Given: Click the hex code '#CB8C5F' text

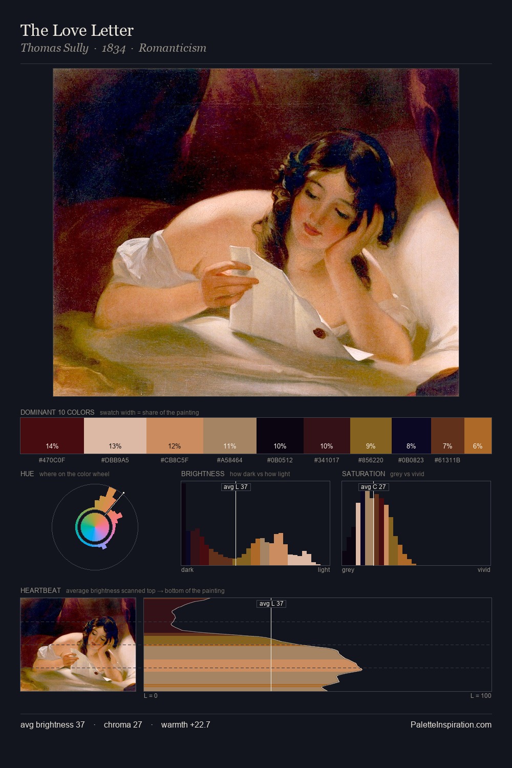Looking at the screenshot, I should pyautogui.click(x=175, y=460).
